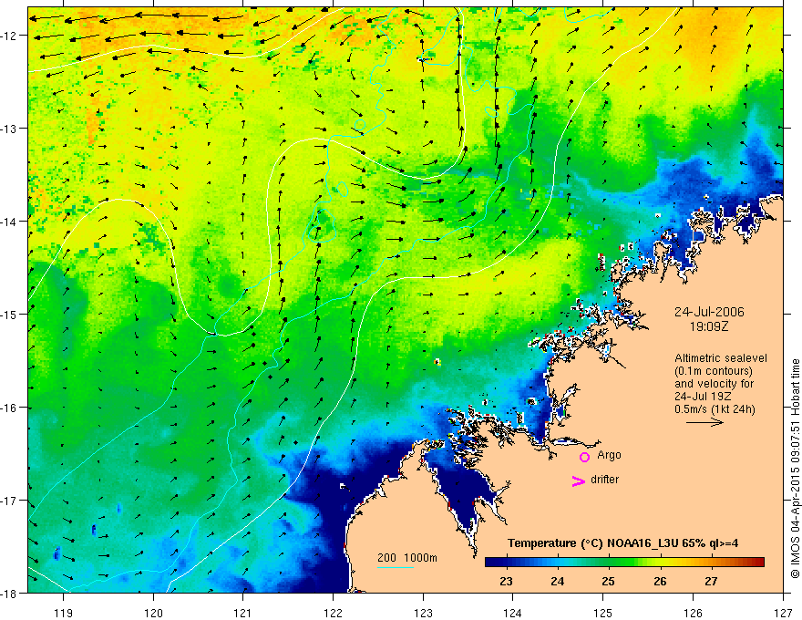Click longitude axis label 125

(603, 613)
